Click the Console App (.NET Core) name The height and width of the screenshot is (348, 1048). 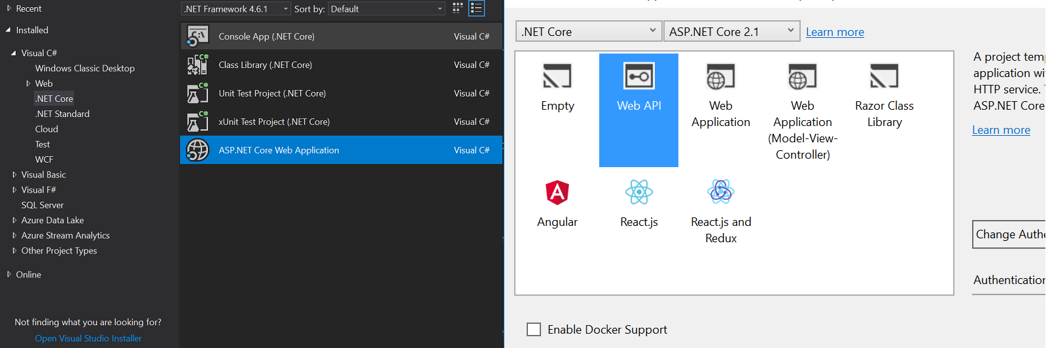266,37
